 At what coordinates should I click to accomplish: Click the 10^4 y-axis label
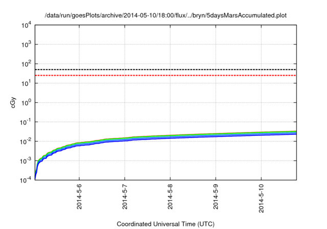click(x=27, y=26)
